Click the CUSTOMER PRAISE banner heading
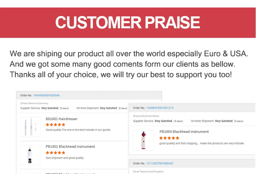This screenshot has width=256, height=174. coord(128,22)
